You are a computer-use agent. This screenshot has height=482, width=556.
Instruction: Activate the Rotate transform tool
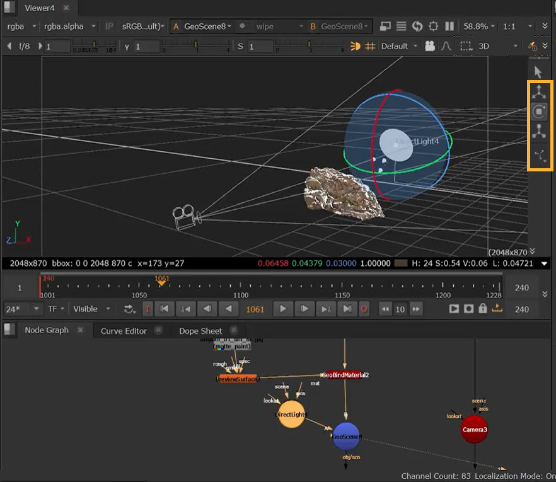point(538,112)
